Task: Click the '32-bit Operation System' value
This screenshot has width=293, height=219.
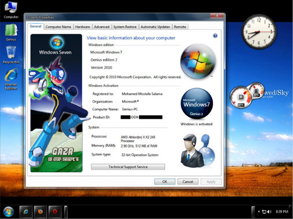Action: (x=140, y=155)
